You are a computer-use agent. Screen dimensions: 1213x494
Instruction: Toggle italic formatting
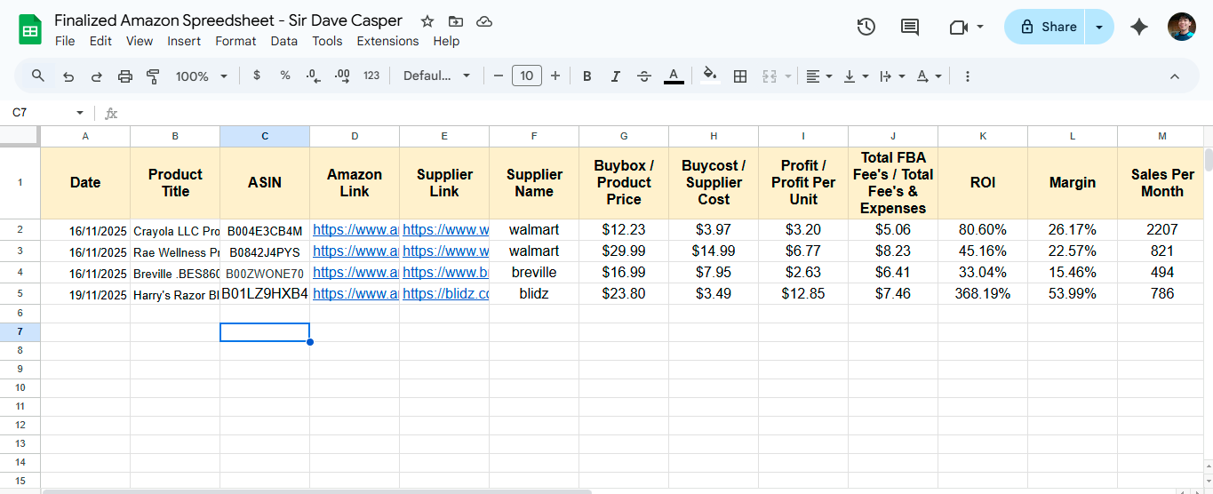point(615,76)
